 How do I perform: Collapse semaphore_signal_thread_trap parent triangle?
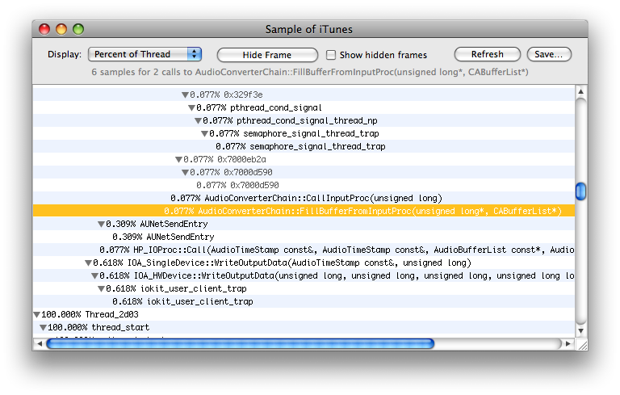204,134
